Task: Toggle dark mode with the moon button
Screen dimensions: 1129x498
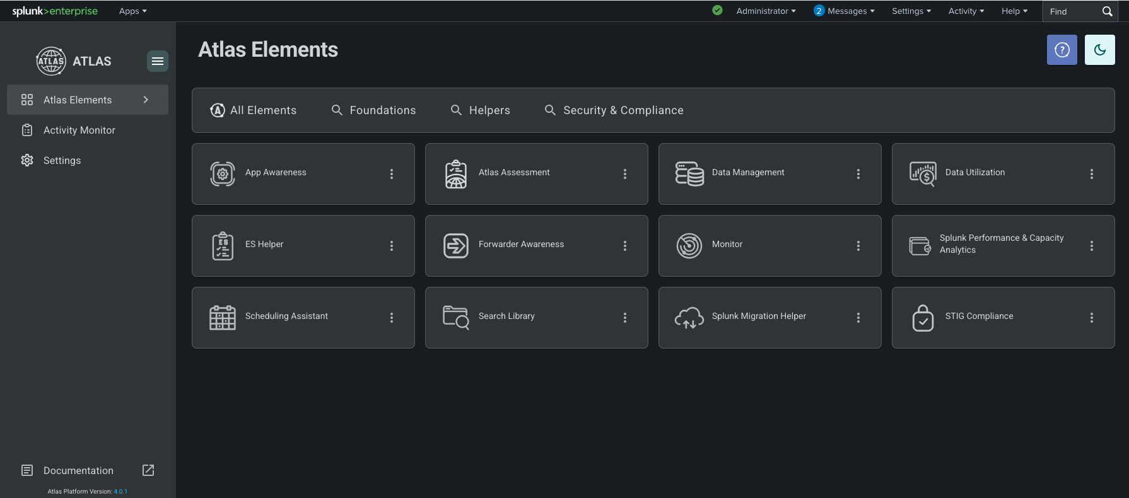Action: point(1100,50)
